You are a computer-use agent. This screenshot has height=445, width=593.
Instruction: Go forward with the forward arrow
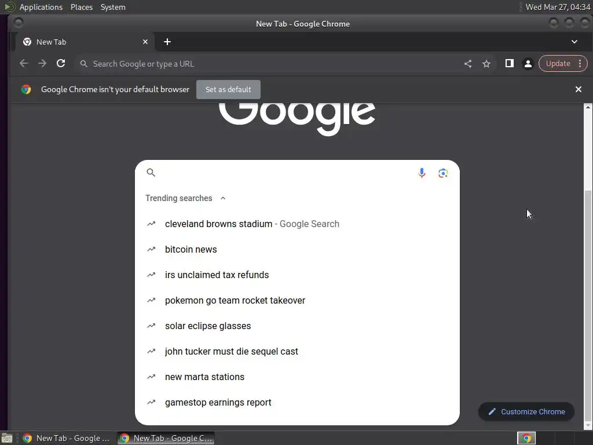pos(42,64)
